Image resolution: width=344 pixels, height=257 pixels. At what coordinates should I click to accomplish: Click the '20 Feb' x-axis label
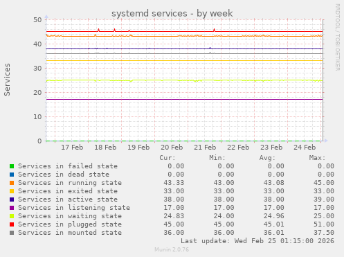click(172, 148)
